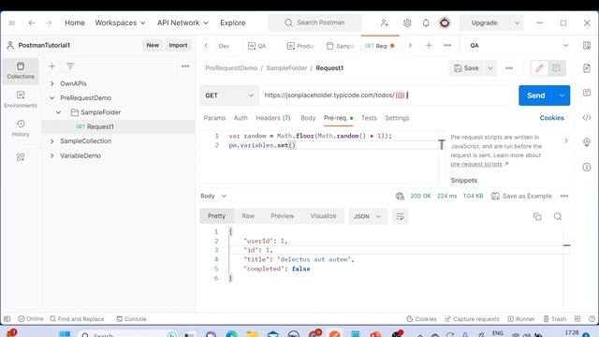
Task: Open the response Body dropdown
Action: 213,196
